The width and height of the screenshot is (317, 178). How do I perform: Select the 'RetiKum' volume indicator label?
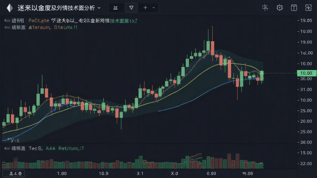pyautogui.click(x=68, y=149)
